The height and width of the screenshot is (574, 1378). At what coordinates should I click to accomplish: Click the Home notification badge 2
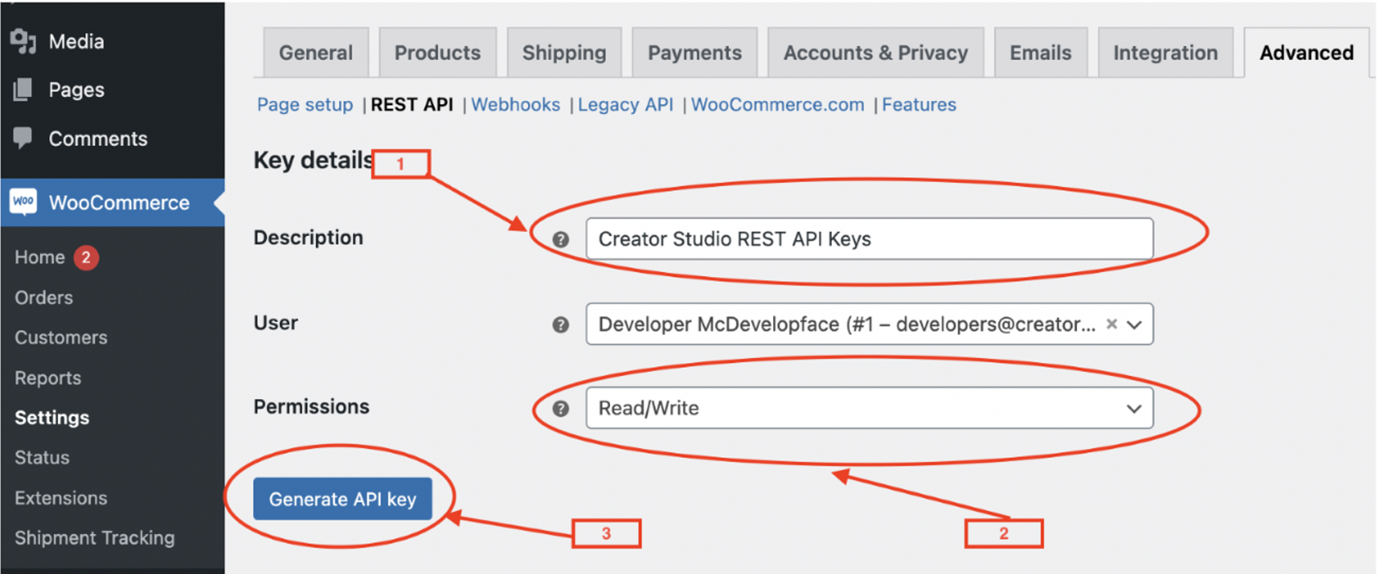click(86, 257)
